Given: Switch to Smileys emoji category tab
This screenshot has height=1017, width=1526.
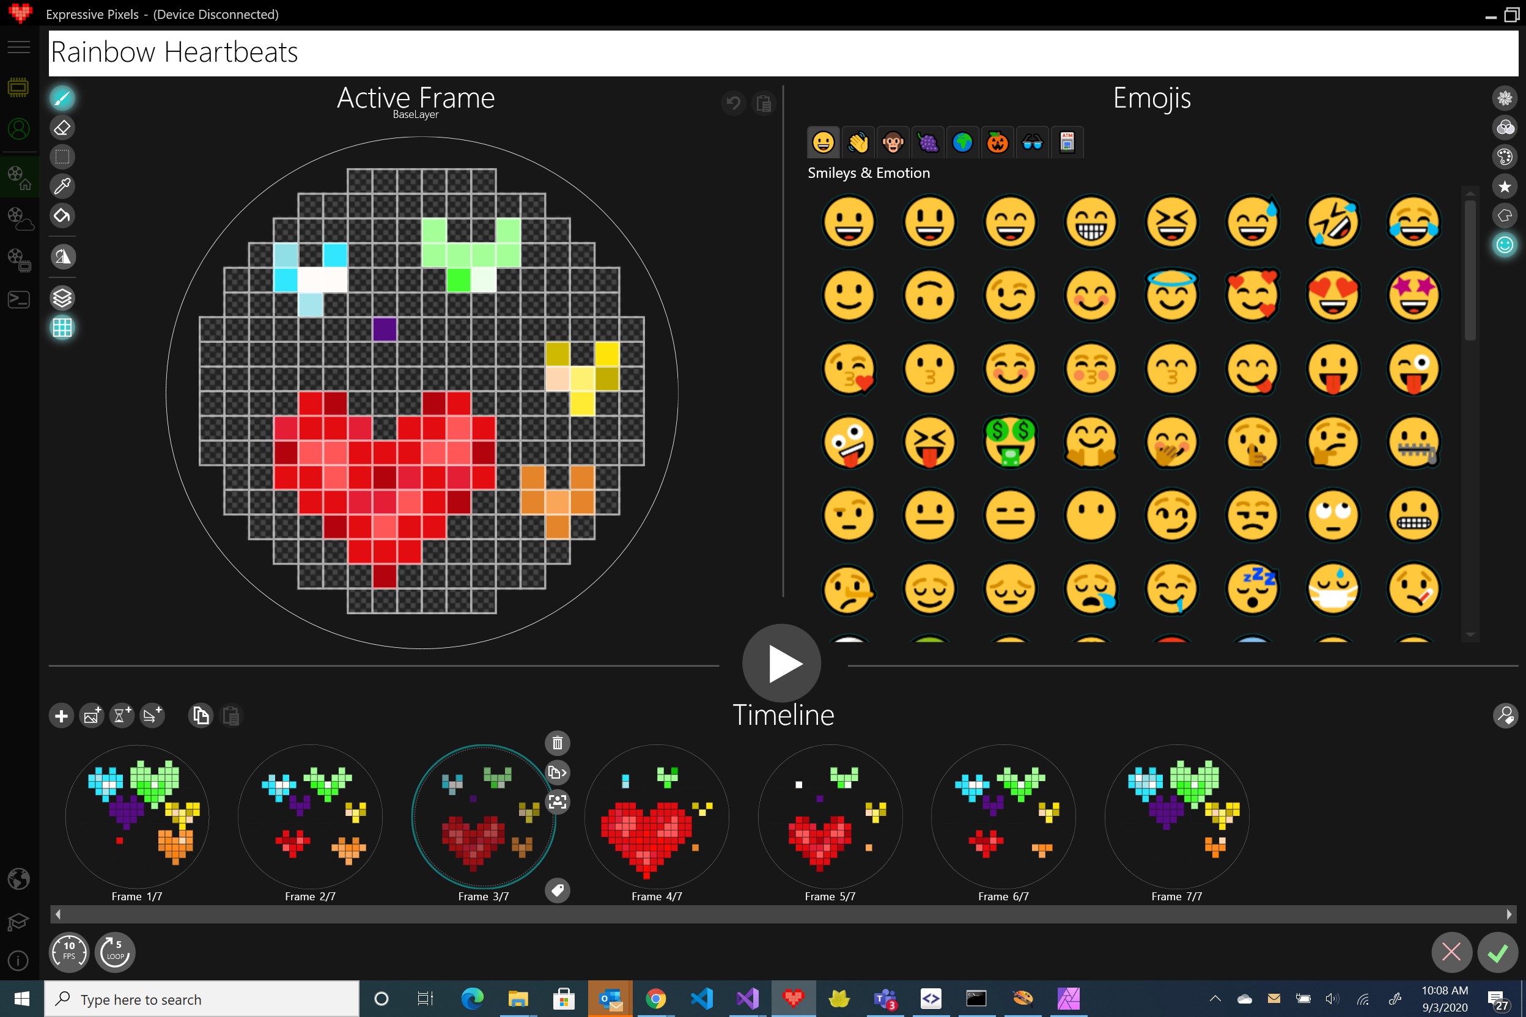Looking at the screenshot, I should 824,142.
